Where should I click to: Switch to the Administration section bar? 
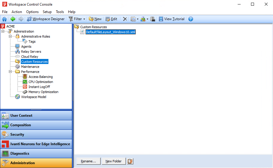pyautogui.click(x=36, y=163)
